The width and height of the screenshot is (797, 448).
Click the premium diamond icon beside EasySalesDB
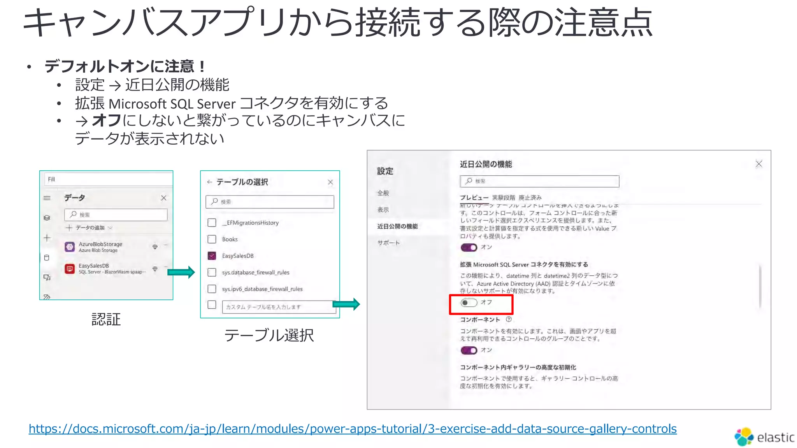155,269
